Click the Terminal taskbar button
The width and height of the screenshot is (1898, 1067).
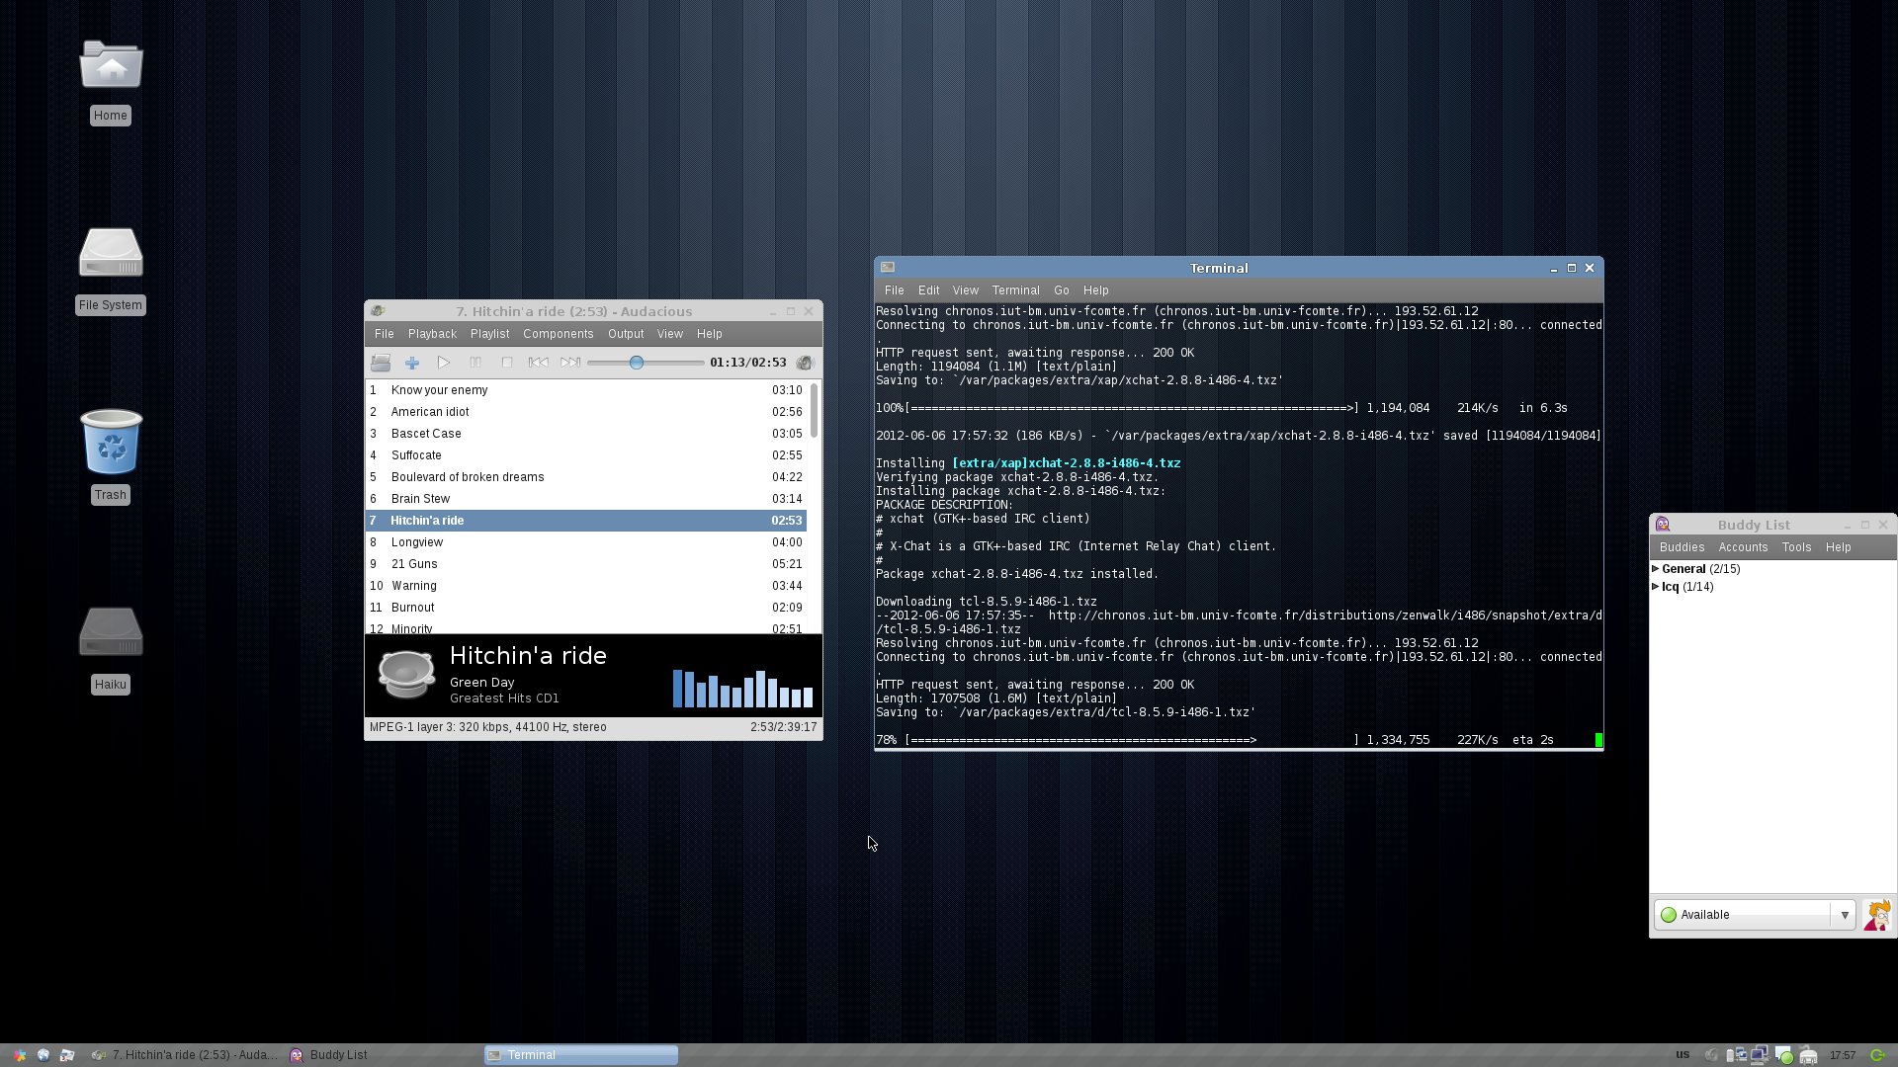coord(581,1055)
